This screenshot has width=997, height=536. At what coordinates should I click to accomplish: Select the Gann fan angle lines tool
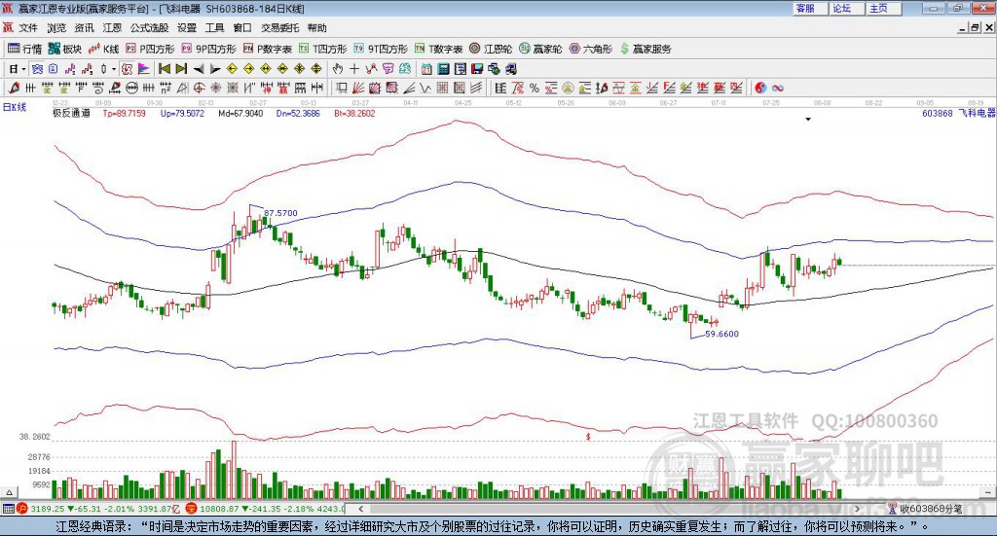tap(358, 88)
